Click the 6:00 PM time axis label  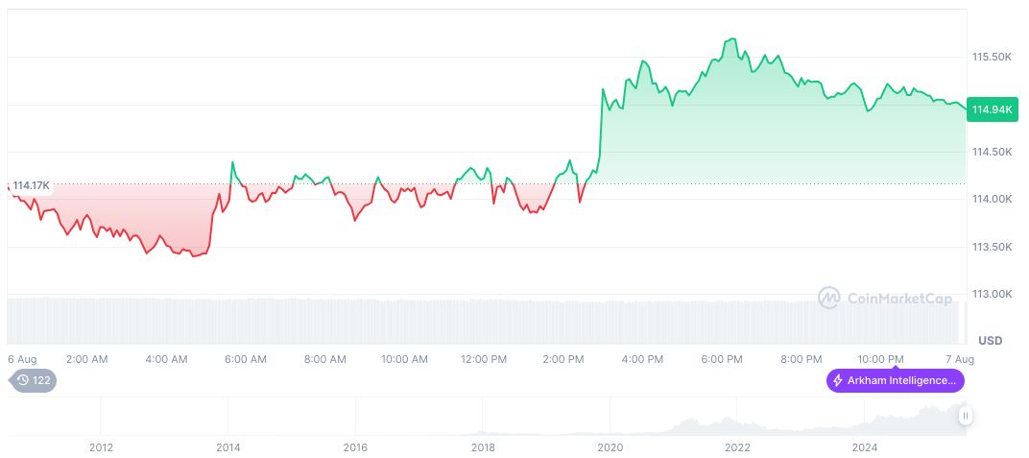point(722,359)
